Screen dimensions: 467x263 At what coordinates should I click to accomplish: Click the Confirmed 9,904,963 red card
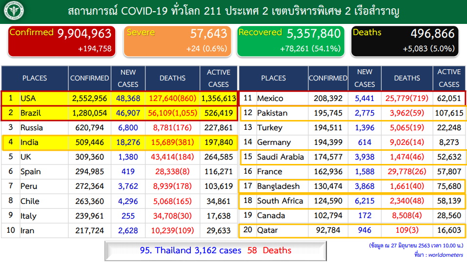pos(61,41)
